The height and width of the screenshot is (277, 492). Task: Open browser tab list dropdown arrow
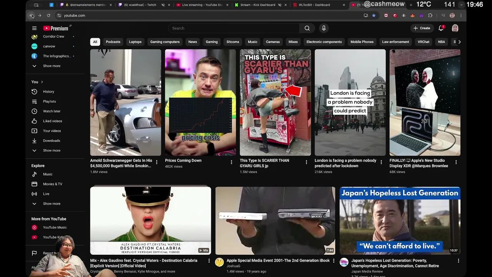pos(462,5)
